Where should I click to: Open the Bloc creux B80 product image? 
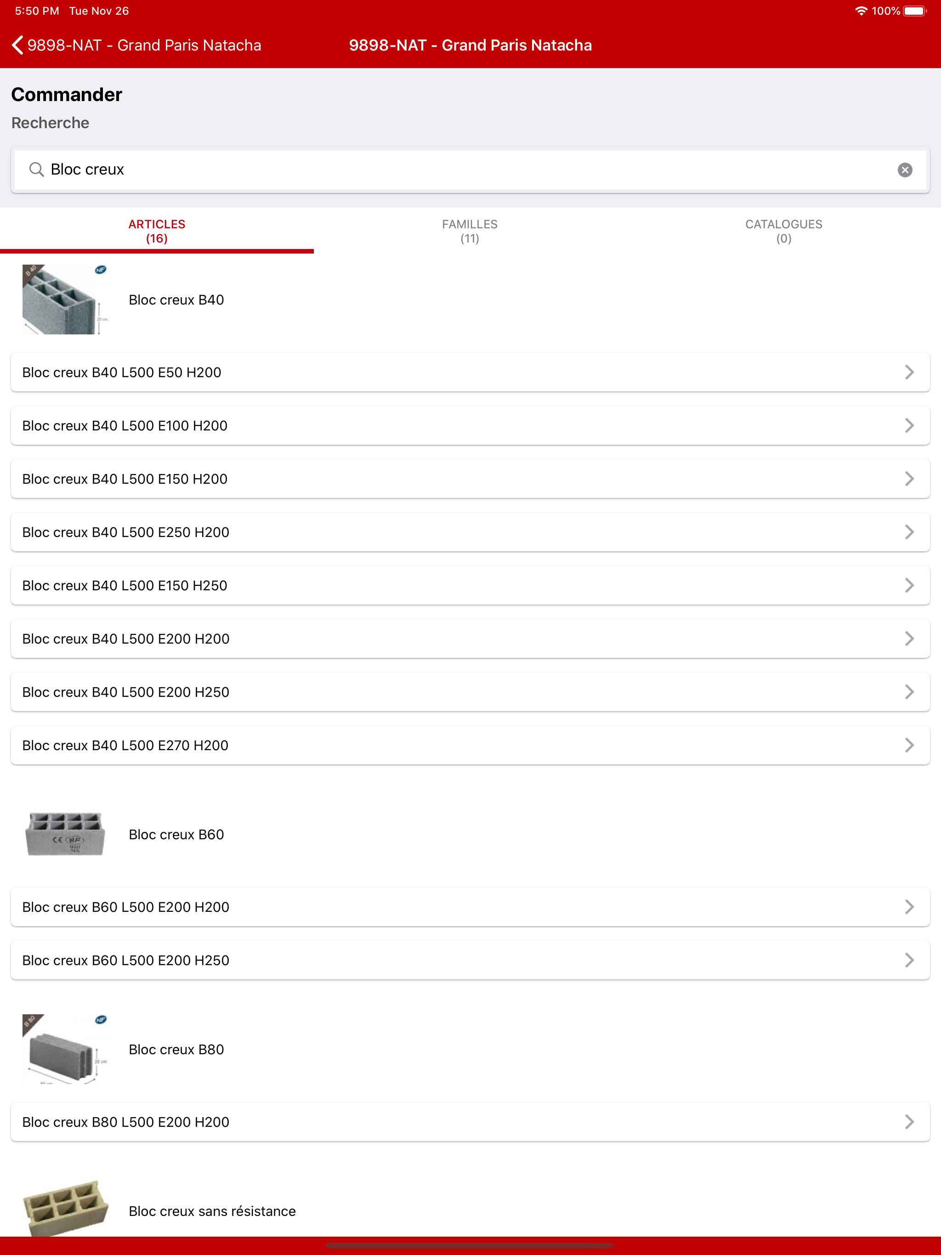click(x=65, y=1049)
